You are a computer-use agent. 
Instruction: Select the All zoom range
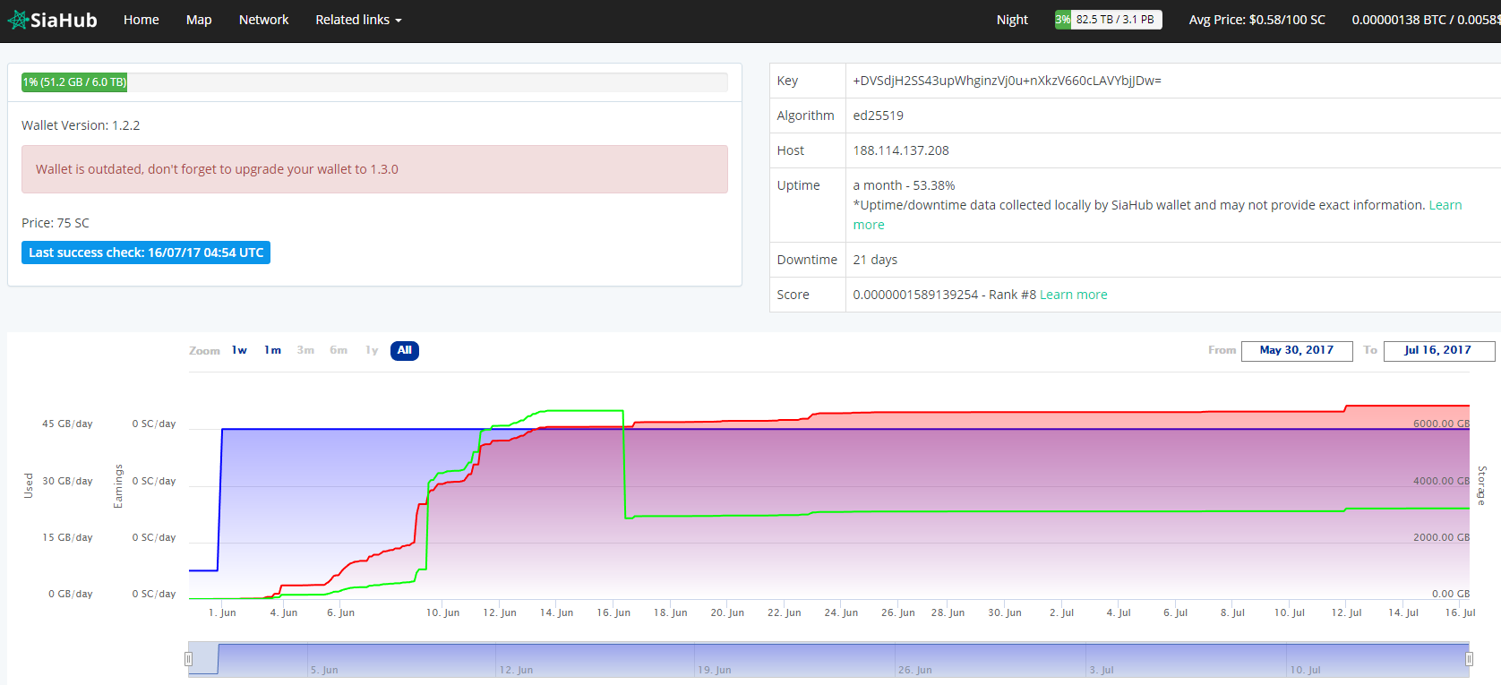click(x=405, y=350)
